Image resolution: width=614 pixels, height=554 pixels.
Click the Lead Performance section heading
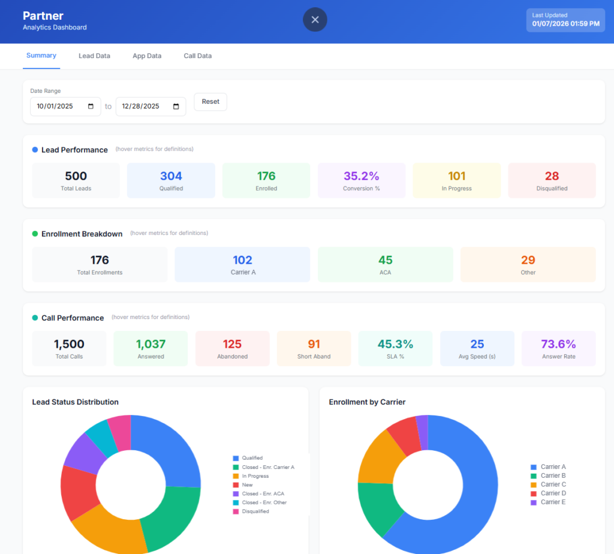click(74, 150)
